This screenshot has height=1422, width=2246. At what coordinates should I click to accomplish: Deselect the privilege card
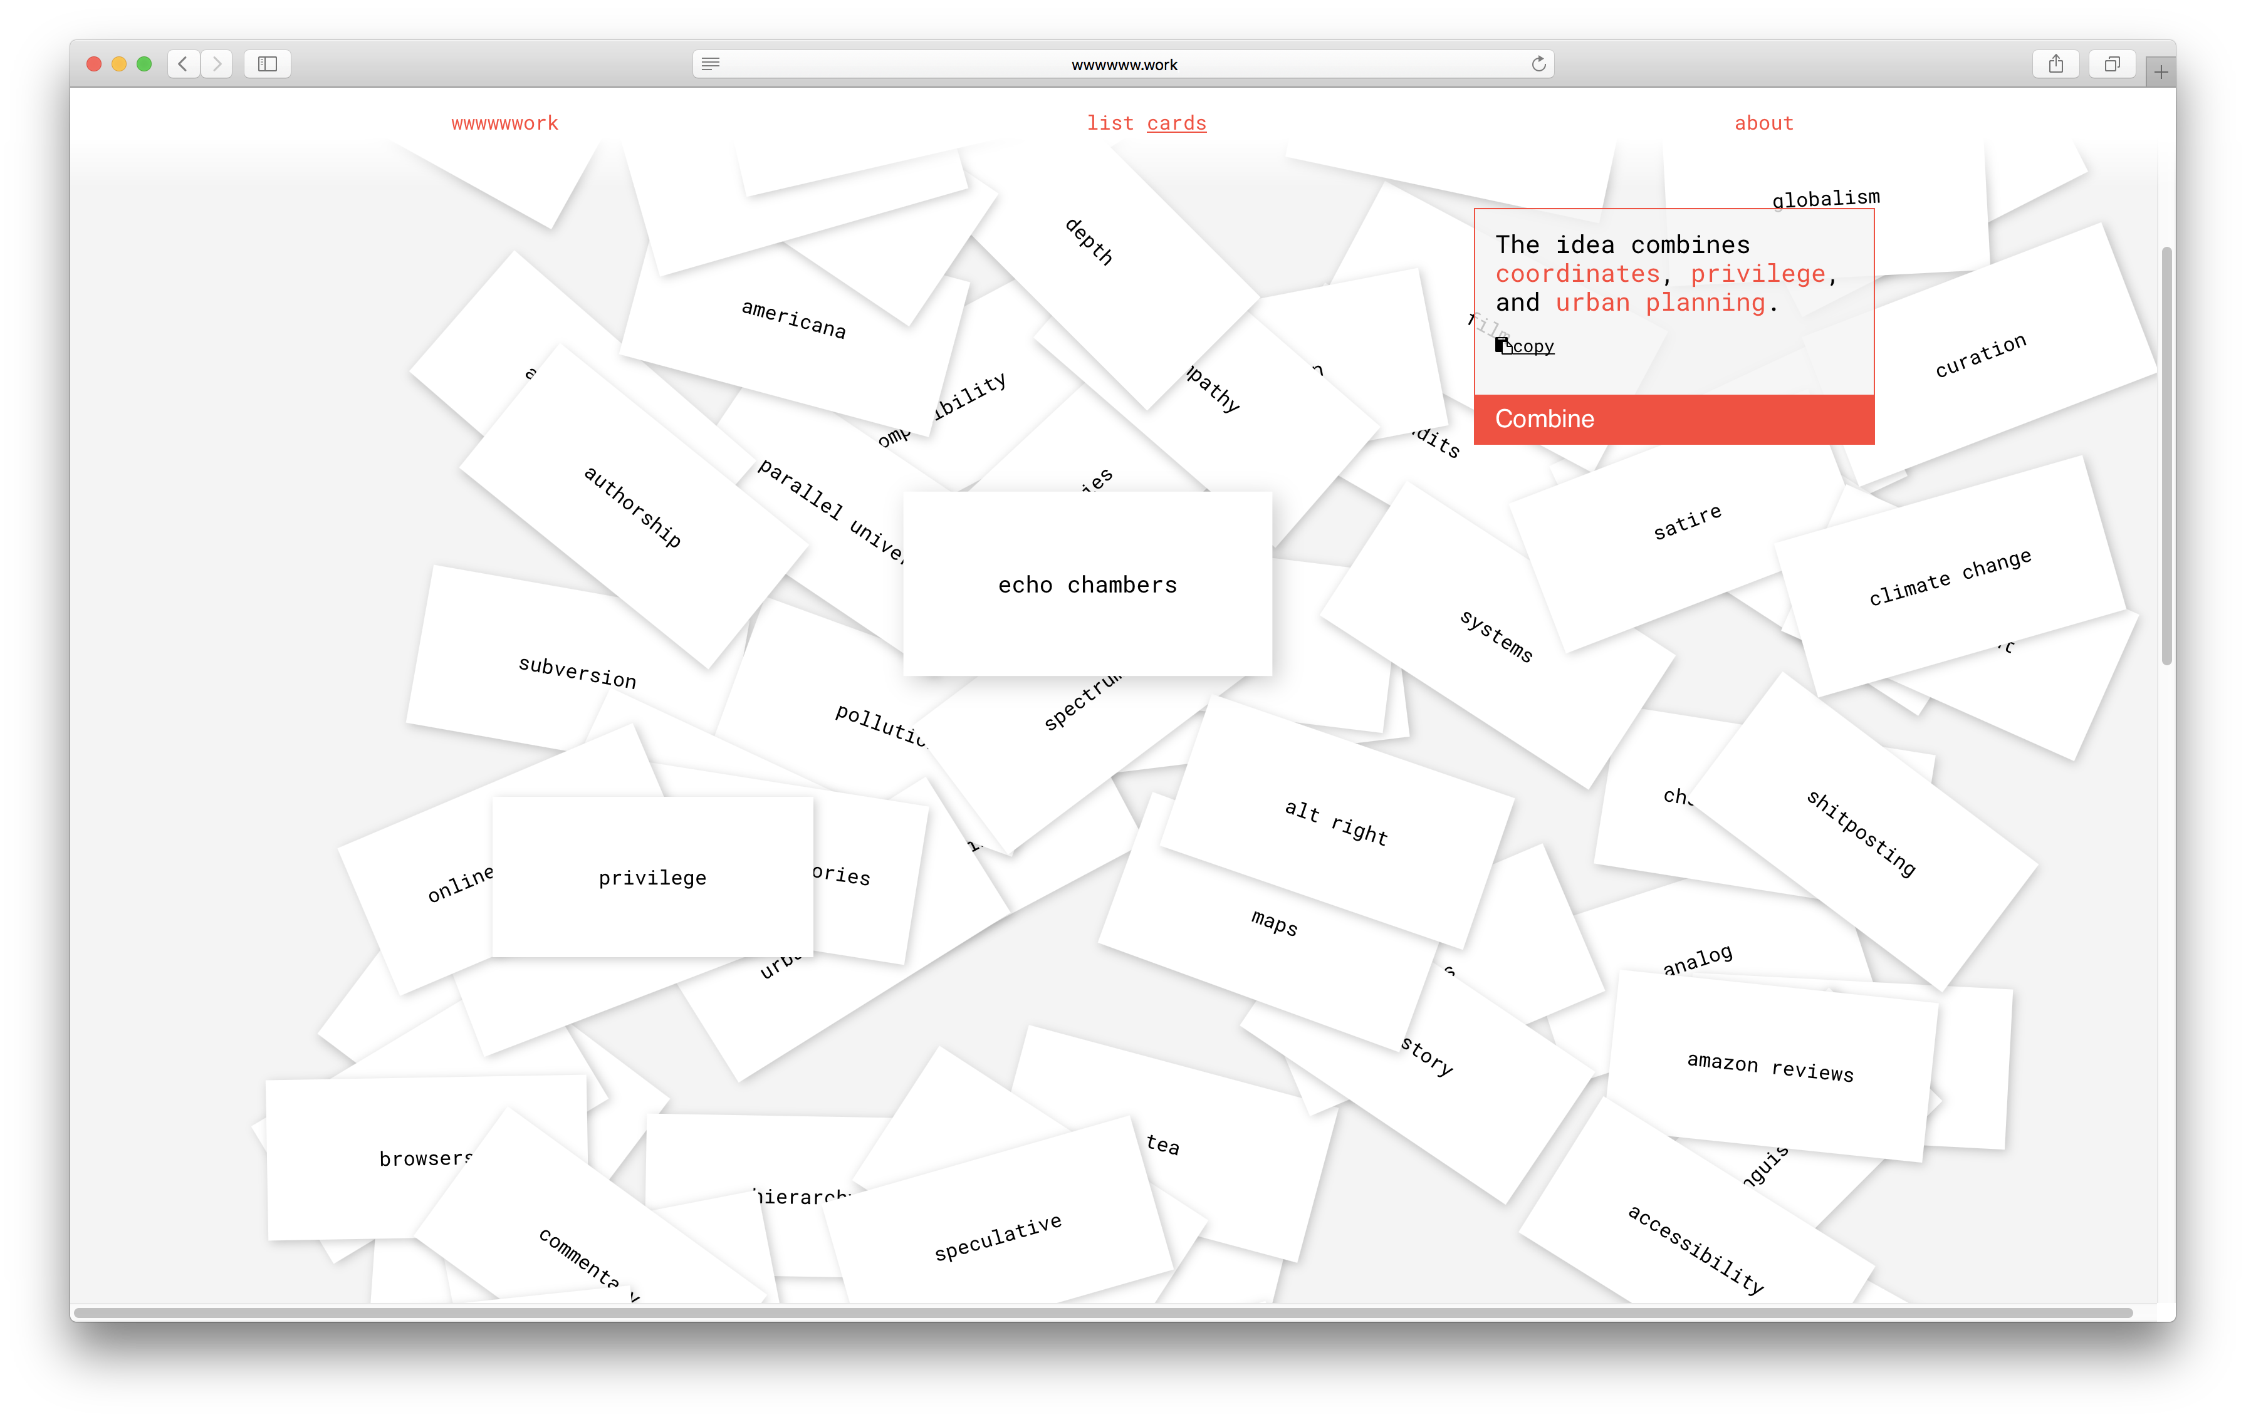(652, 876)
